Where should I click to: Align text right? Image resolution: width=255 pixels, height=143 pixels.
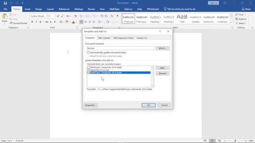[90, 22]
